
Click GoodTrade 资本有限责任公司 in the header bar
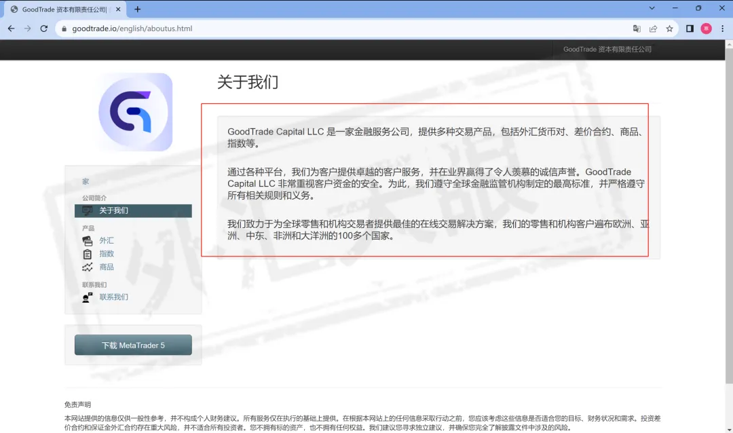[x=607, y=49]
